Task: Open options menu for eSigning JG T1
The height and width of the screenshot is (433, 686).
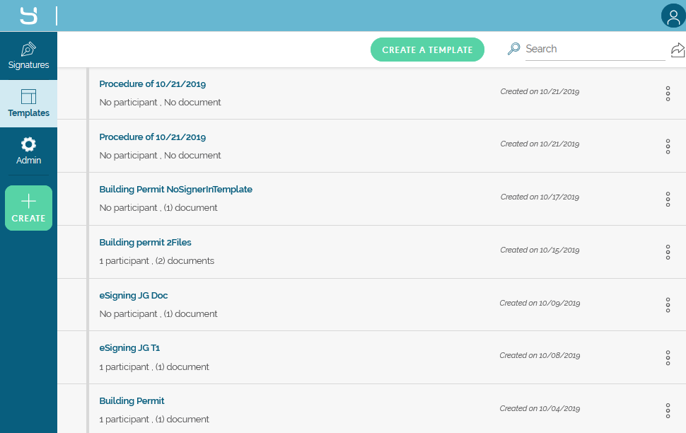Action: (668, 358)
